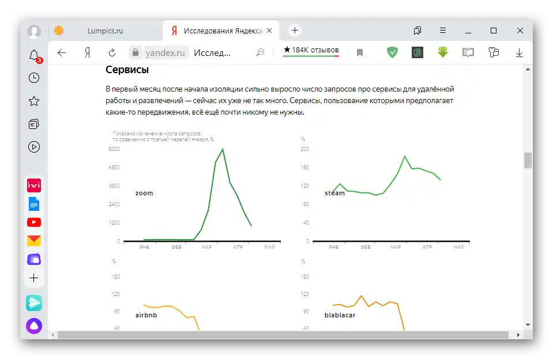Open the extensions panel icon
The width and height of the screenshot is (553, 364).
click(x=494, y=52)
